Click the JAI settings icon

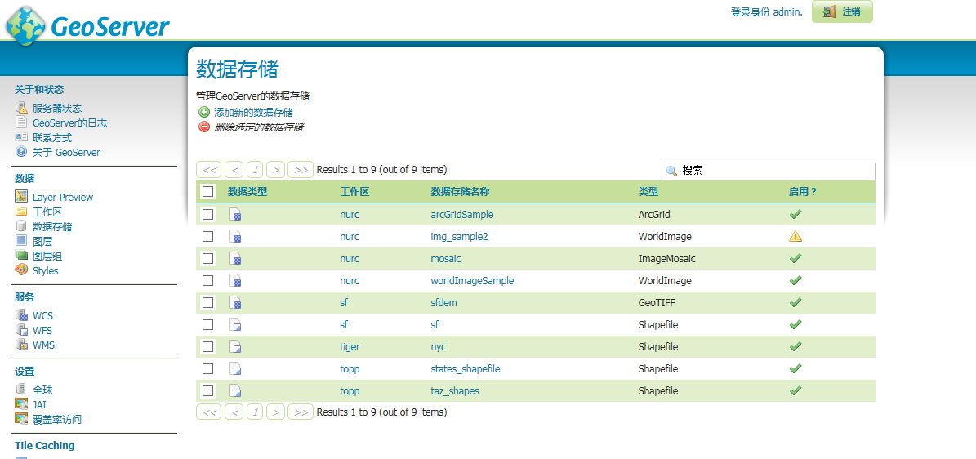coord(21,404)
